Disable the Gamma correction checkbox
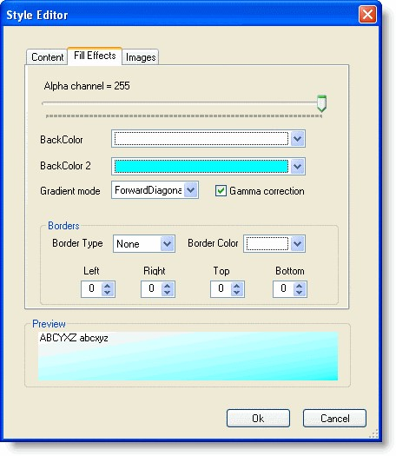The image size is (396, 456). [221, 191]
